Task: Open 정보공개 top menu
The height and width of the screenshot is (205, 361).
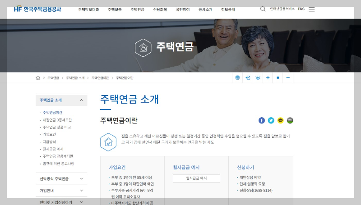Action: point(228,9)
